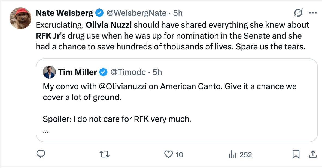322x168 pixels.
Task: Open Tim Miller's avatar in quoted tweet
Action: point(49,72)
